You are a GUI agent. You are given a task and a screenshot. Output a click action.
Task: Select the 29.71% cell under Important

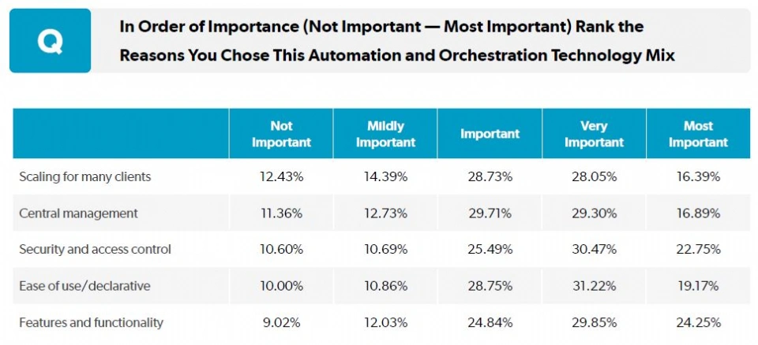click(x=490, y=213)
